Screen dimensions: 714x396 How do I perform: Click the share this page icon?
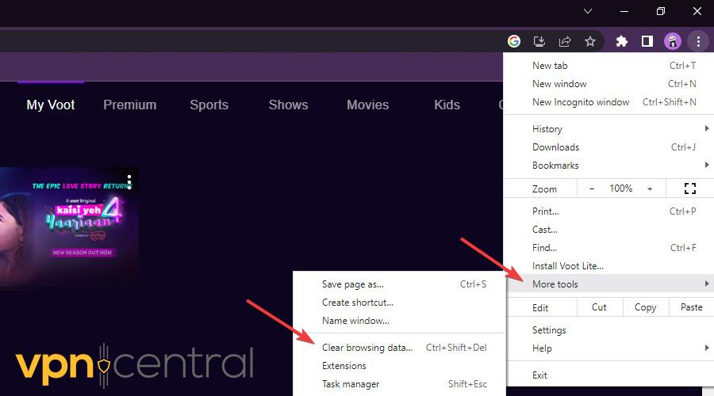click(565, 42)
